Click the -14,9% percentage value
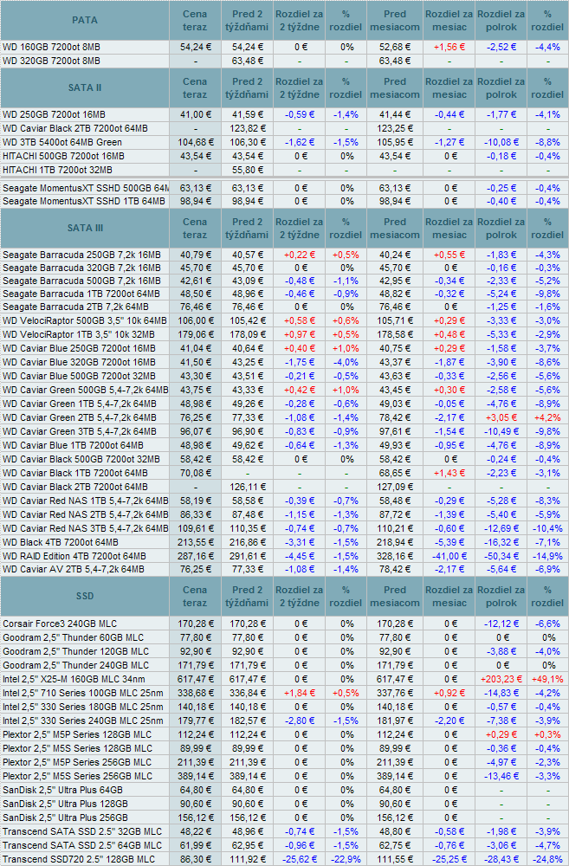Viewport: 569px width, 866px height. 547,556
